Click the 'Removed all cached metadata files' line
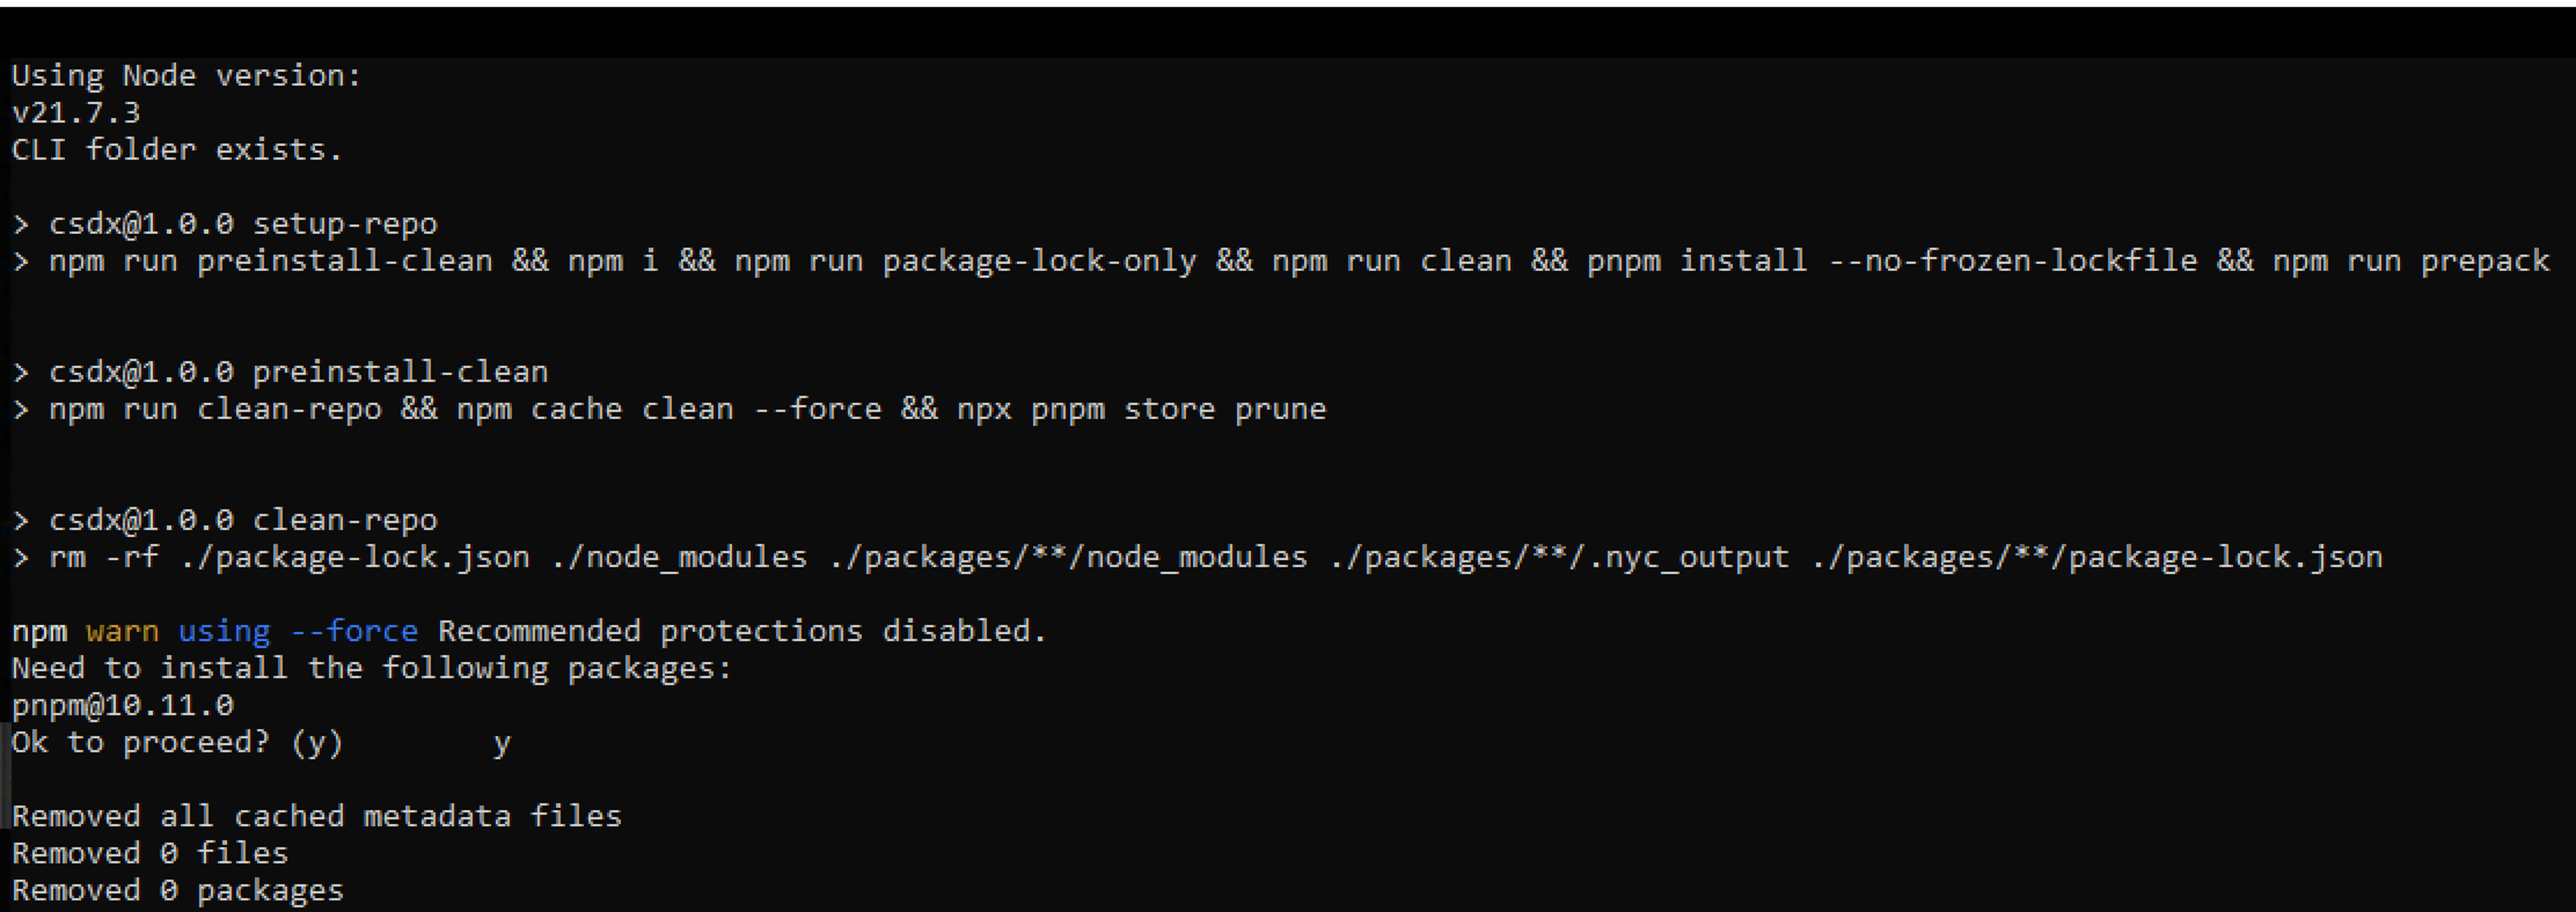This screenshot has width=2576, height=912. (316, 815)
